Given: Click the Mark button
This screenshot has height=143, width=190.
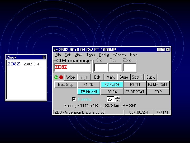Looking at the screenshot, I should click(x=111, y=77).
